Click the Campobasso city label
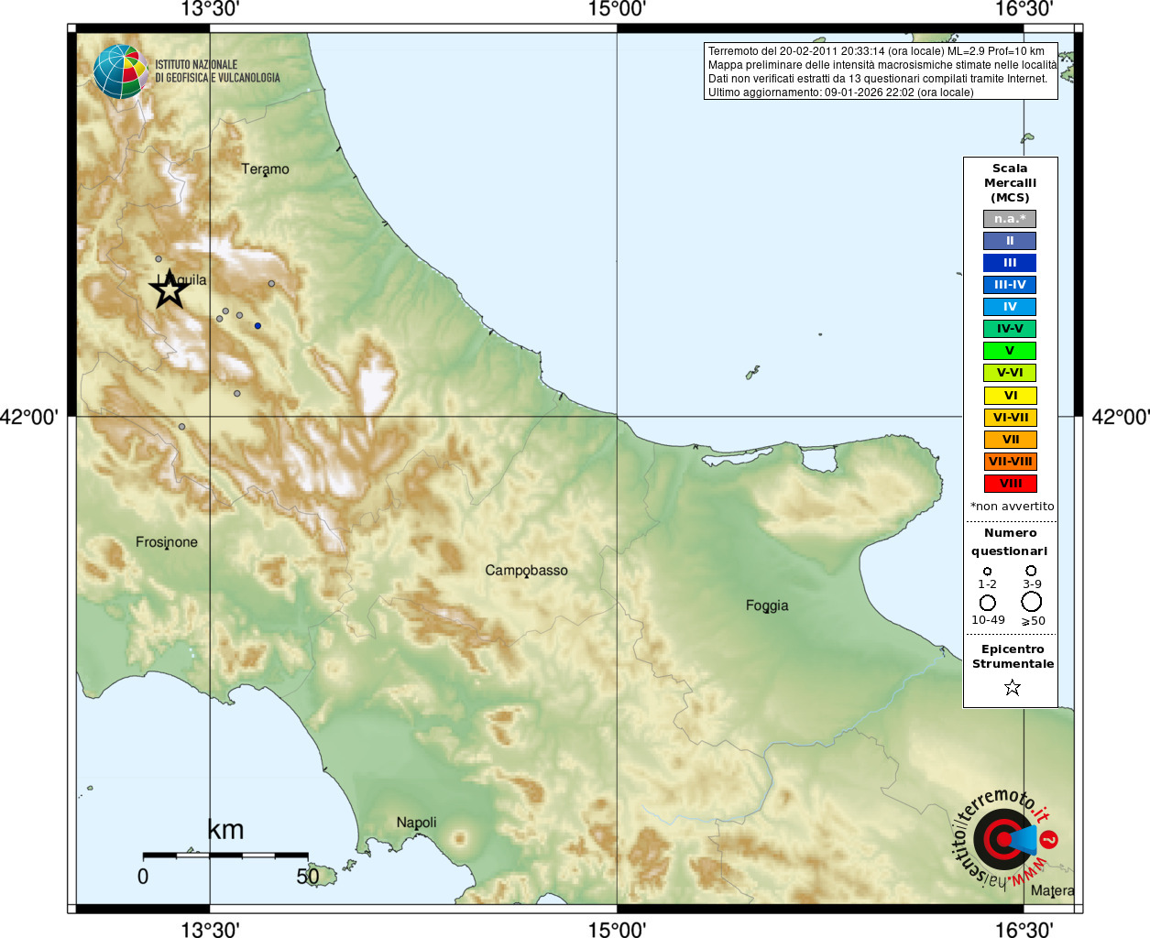 coord(526,571)
